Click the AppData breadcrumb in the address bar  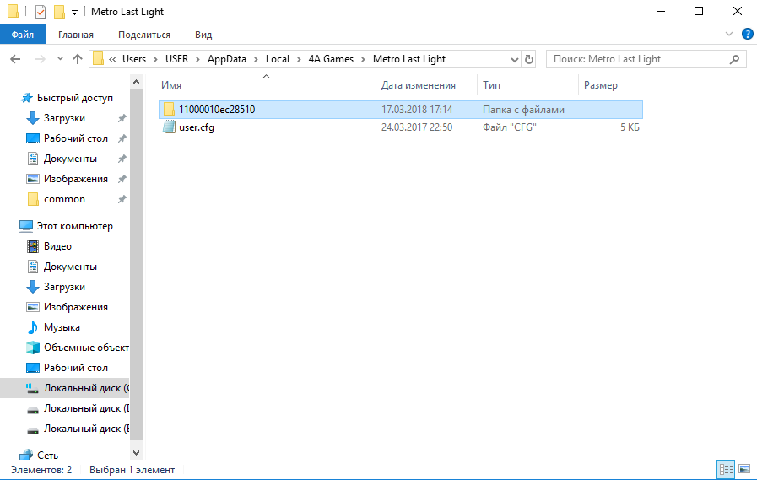(227, 59)
